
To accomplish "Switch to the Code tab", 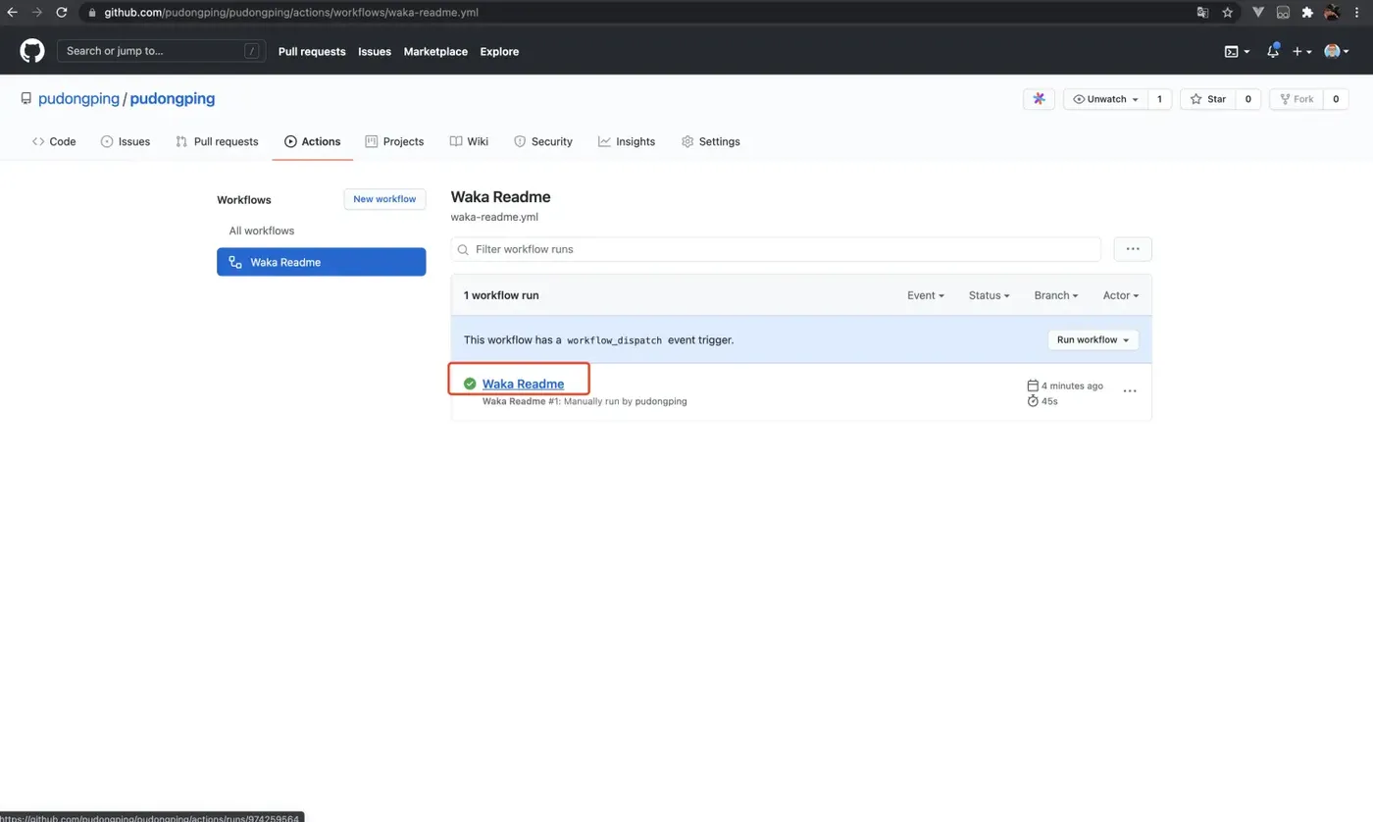I will pos(54,141).
